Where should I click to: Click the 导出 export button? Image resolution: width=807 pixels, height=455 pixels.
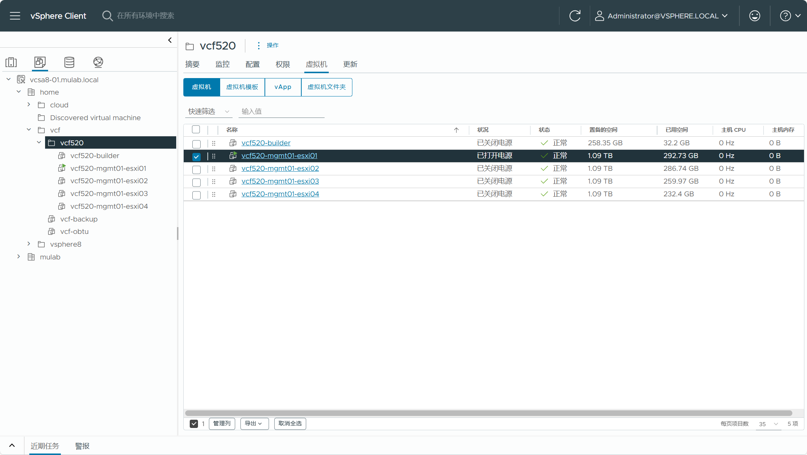click(254, 423)
